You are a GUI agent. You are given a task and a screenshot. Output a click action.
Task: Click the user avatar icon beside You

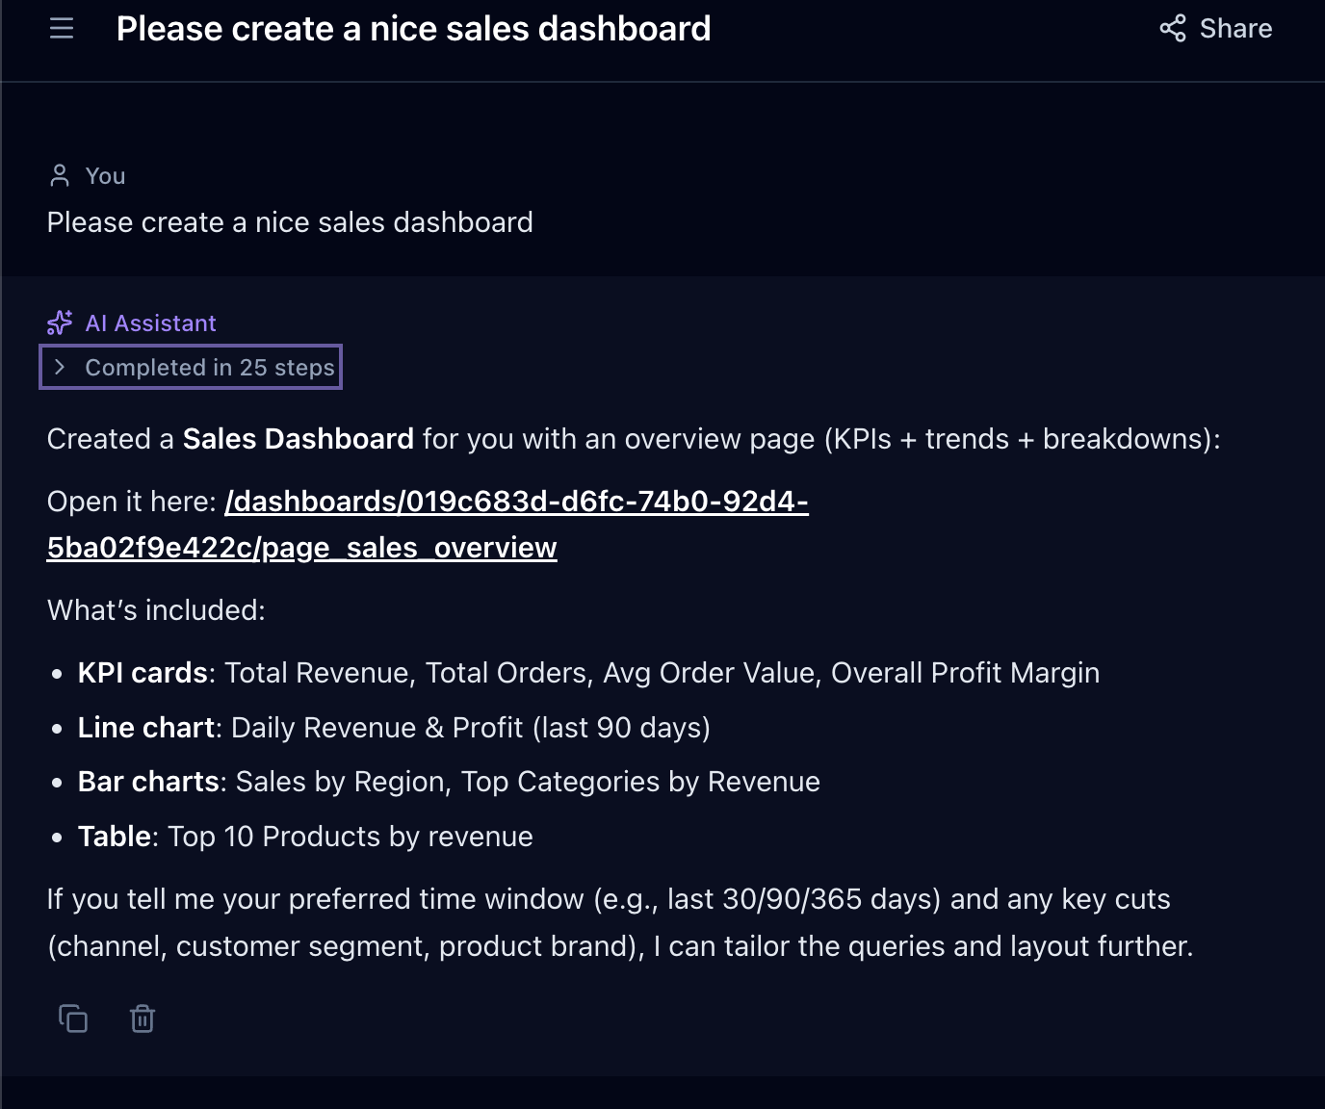(60, 176)
